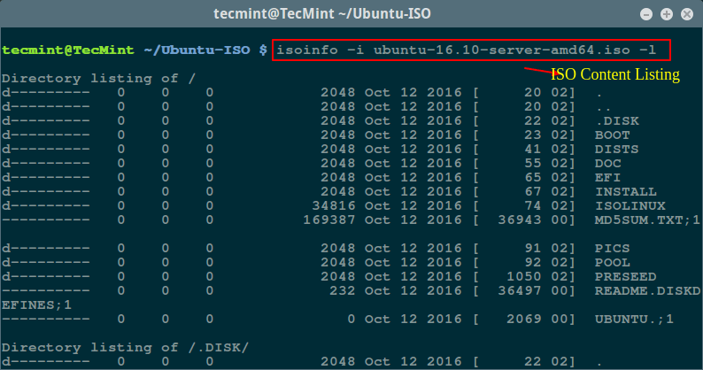The height and width of the screenshot is (370, 703).
Task: Select the PICS directory name
Action: coord(613,248)
